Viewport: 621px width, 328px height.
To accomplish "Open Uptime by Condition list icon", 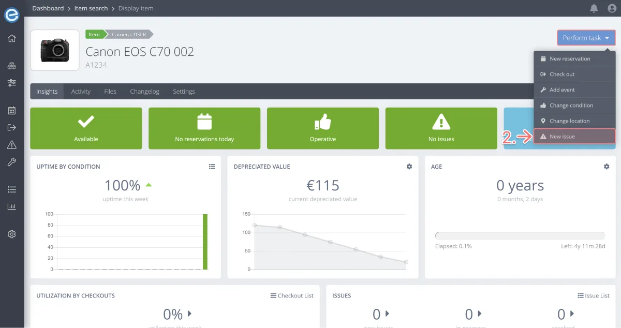I will 212,167.
